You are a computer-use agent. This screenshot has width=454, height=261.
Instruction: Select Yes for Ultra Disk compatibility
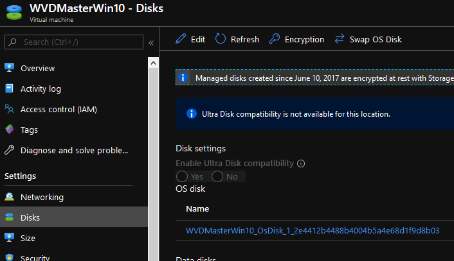pyautogui.click(x=182, y=176)
